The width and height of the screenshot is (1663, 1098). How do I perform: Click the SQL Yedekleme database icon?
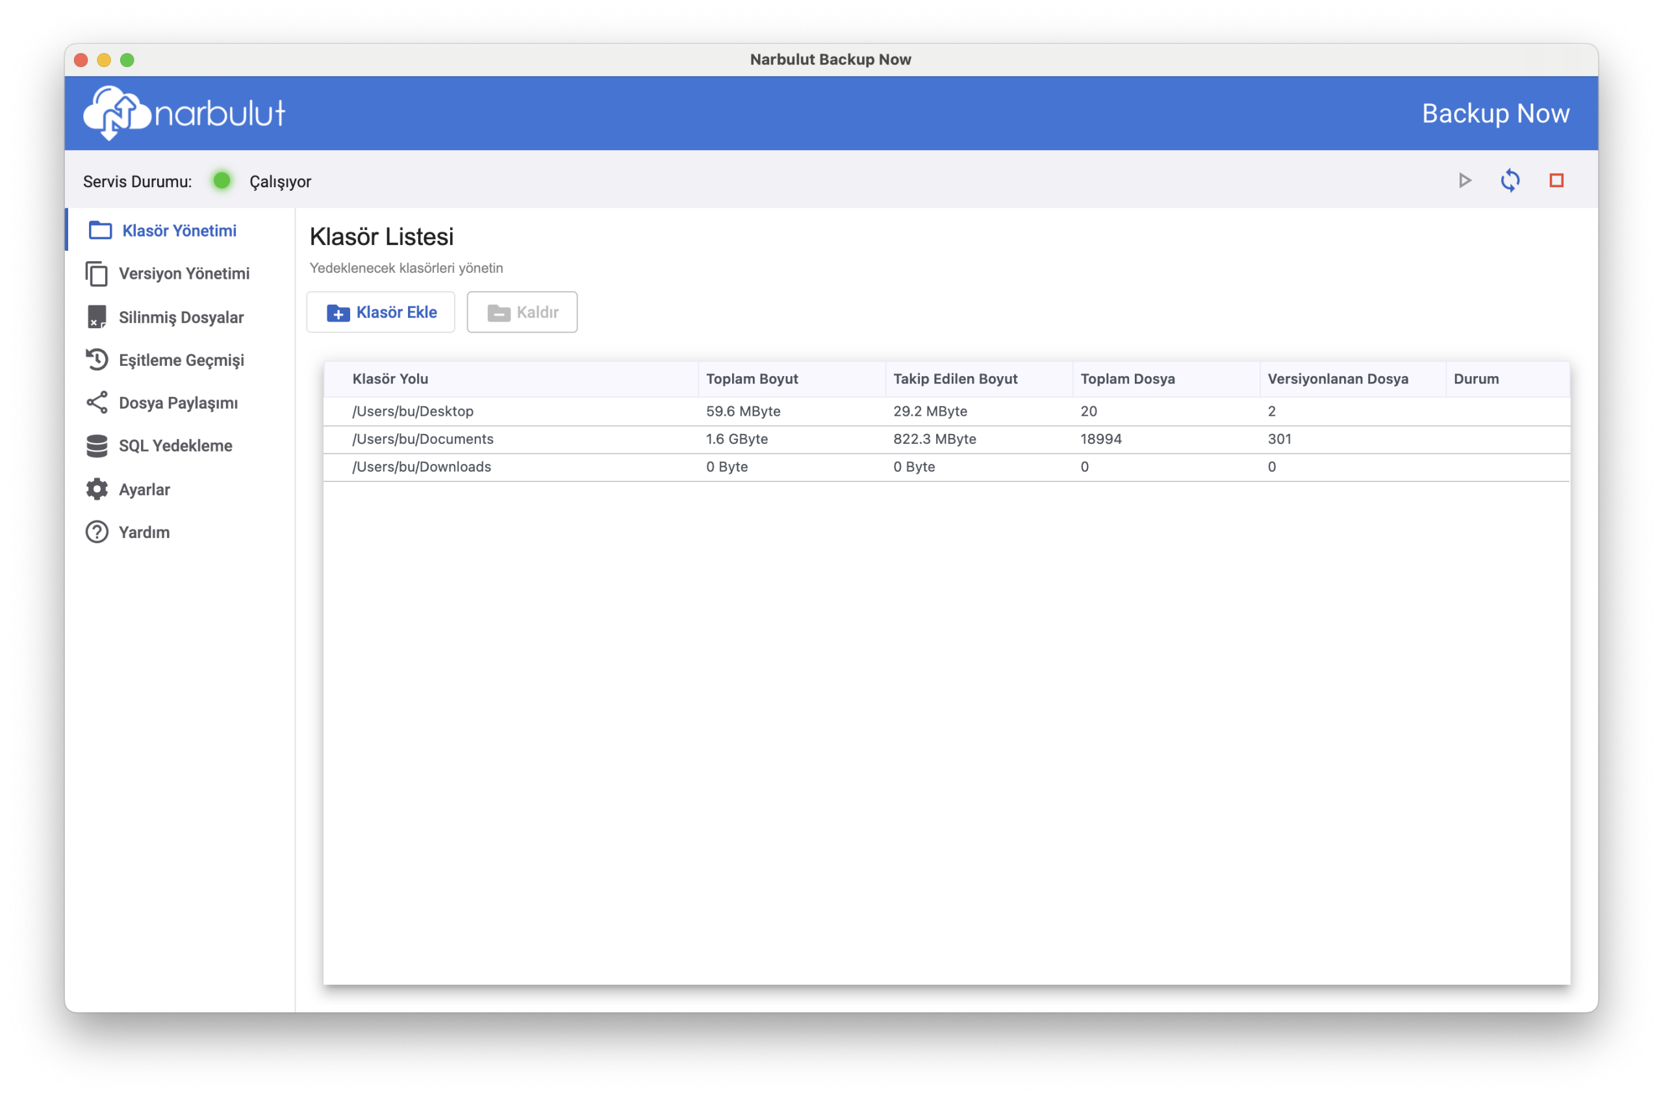(x=97, y=446)
